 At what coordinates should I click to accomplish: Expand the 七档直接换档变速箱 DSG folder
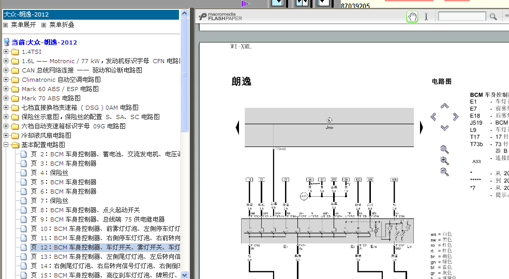pos(6,107)
